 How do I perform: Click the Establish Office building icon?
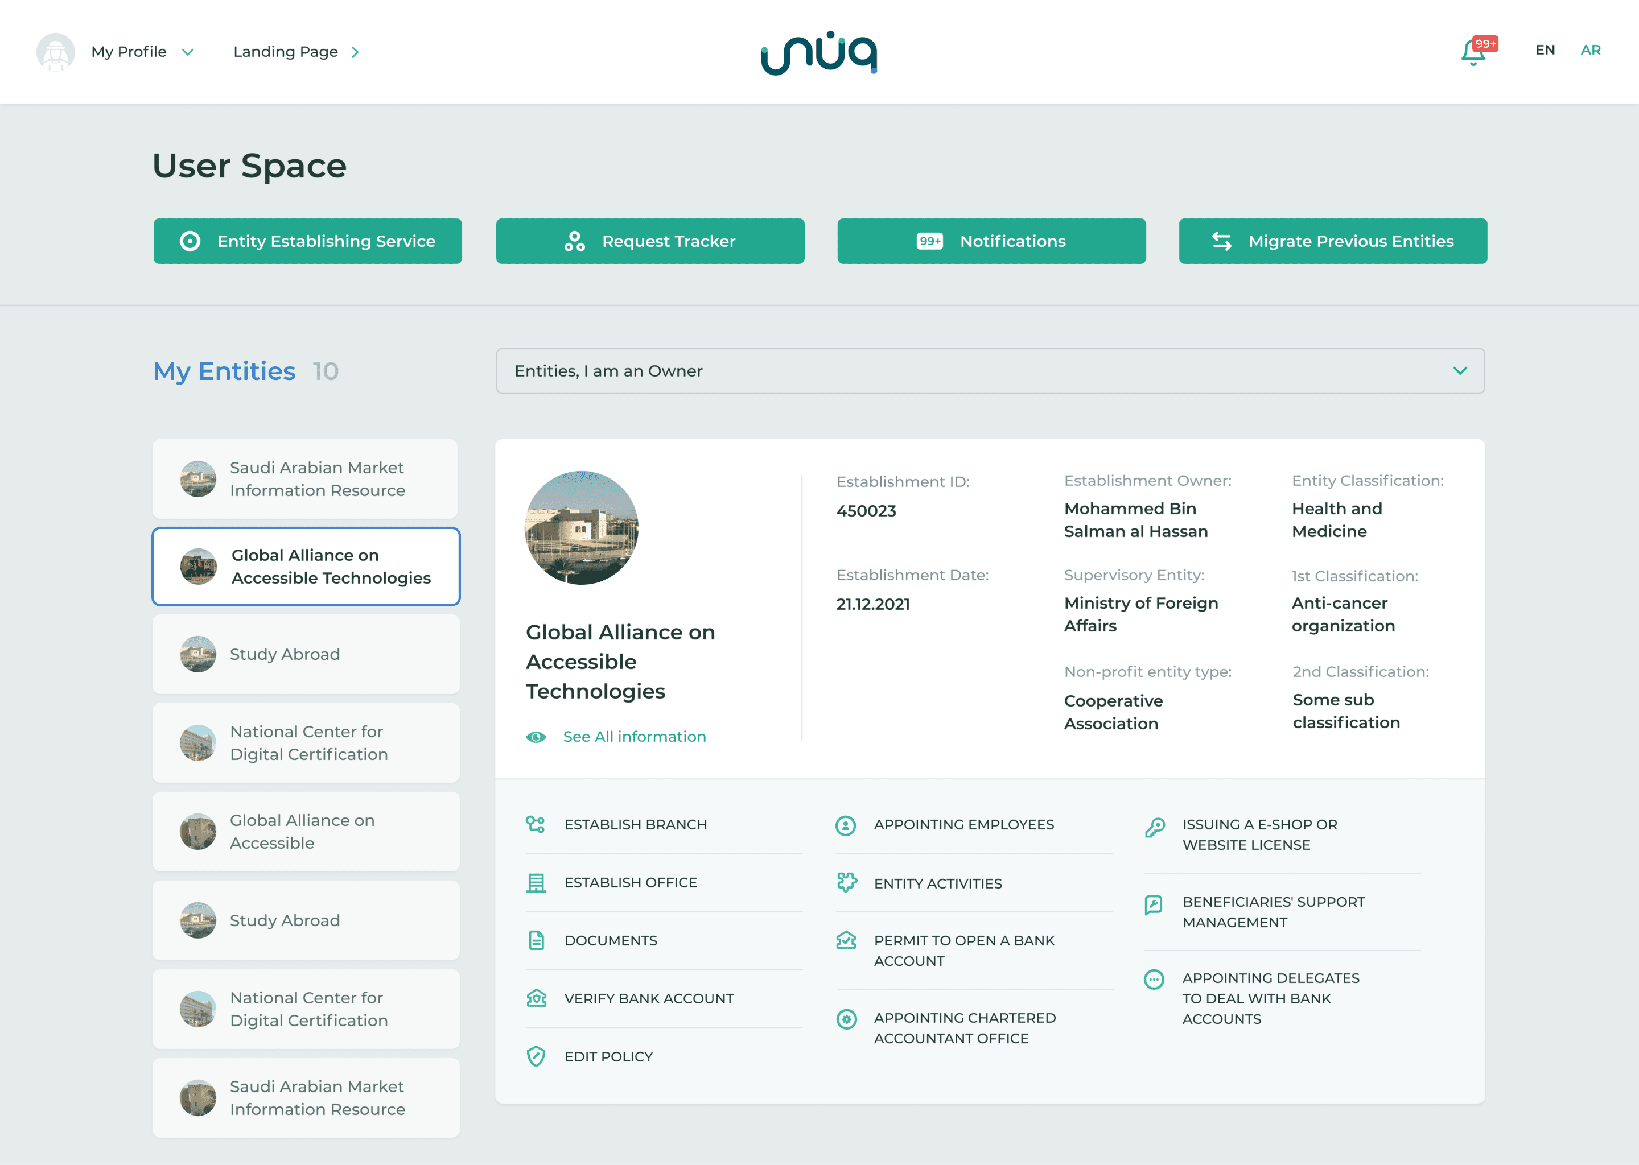click(536, 882)
